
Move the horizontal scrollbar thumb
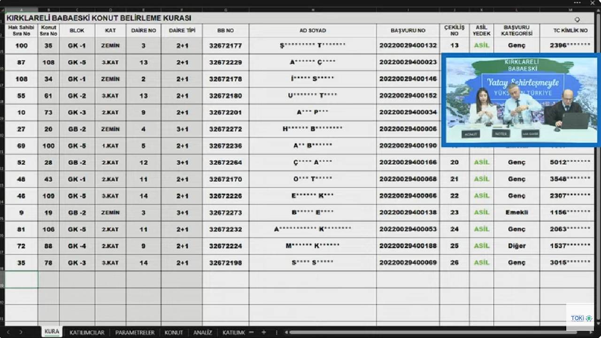[433, 332]
